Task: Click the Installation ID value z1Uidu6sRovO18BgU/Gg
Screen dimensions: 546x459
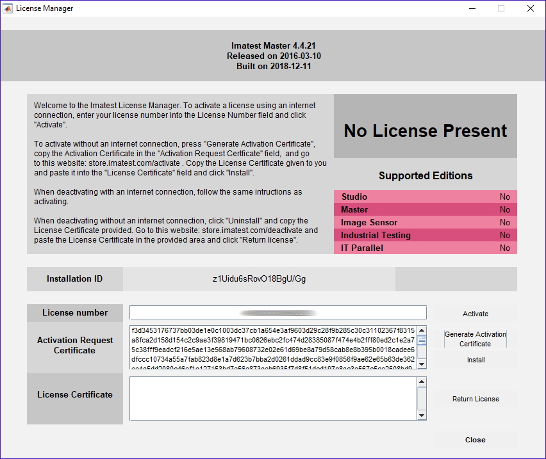Action: pyautogui.click(x=259, y=279)
